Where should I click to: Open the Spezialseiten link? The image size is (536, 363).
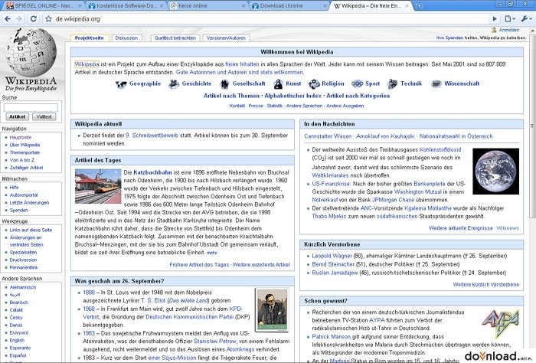coord(23,252)
